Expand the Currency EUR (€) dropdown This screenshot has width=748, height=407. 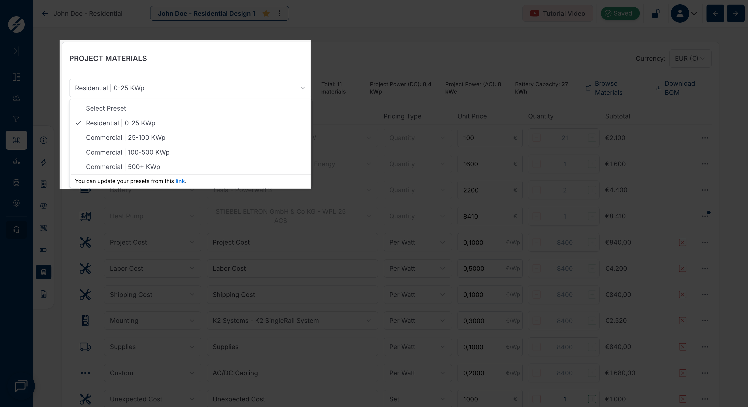click(690, 58)
